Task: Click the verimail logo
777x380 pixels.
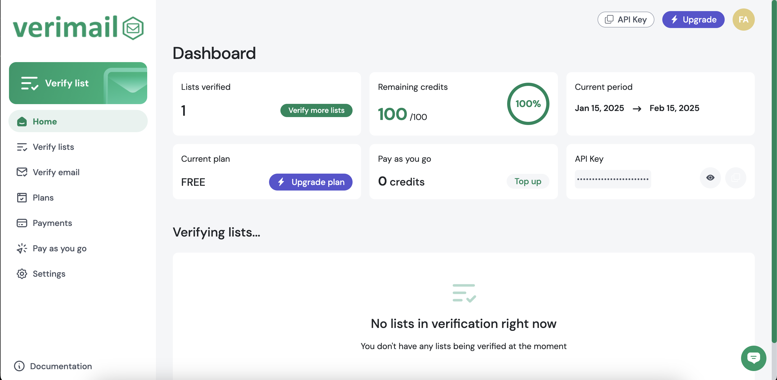Action: [78, 27]
